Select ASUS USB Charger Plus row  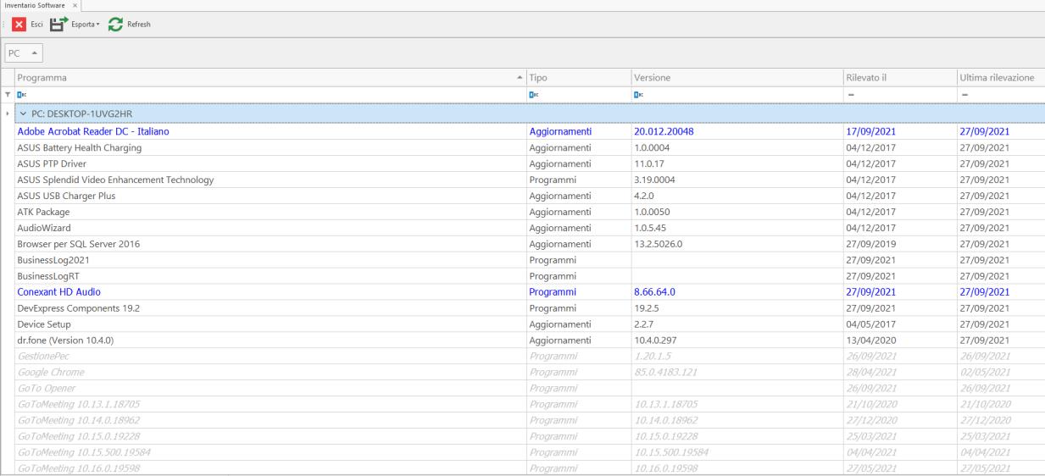530,196
